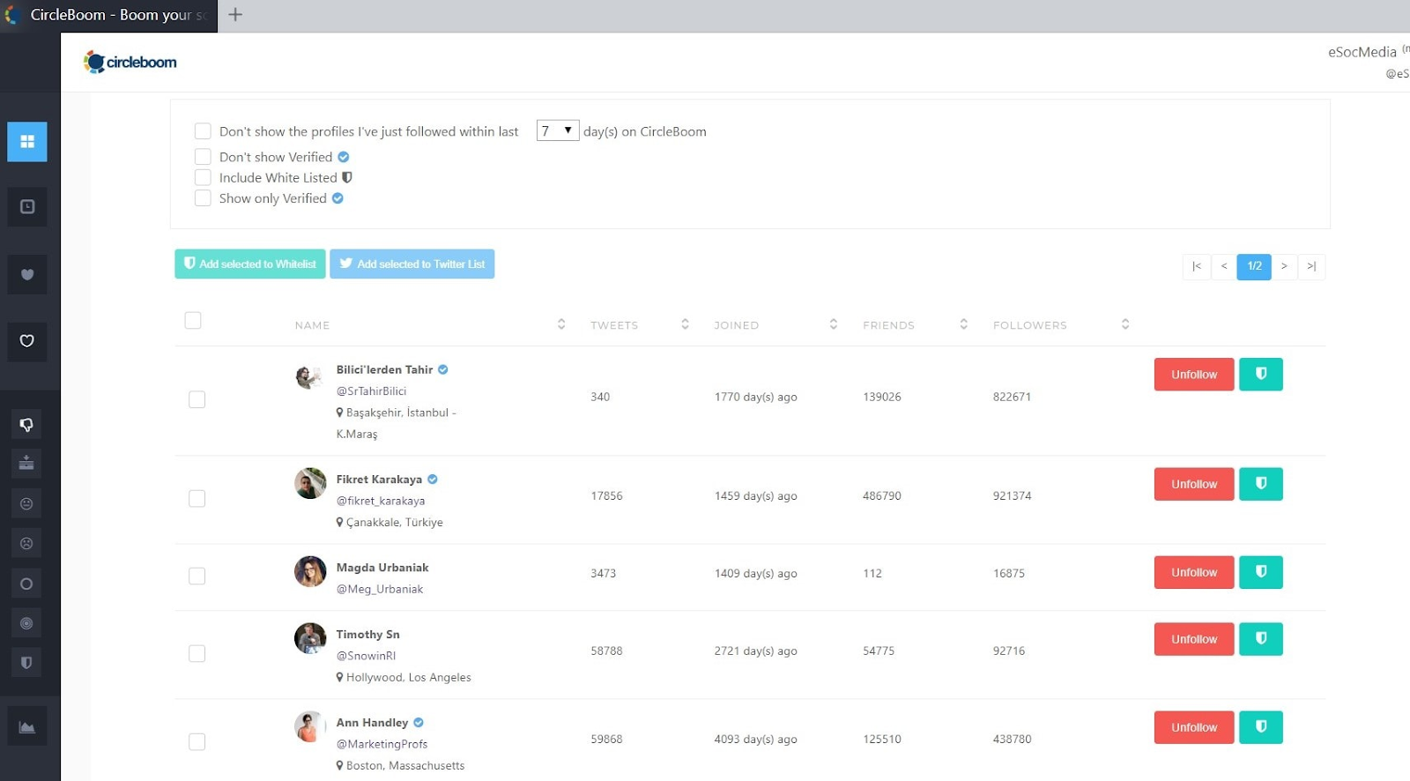Select all rows with header checkbox
Image resolution: width=1410 pixels, height=781 pixels.
click(193, 320)
